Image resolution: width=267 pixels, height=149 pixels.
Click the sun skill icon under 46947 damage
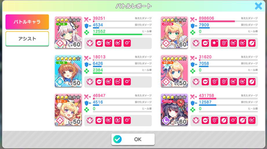(x=127, y=120)
